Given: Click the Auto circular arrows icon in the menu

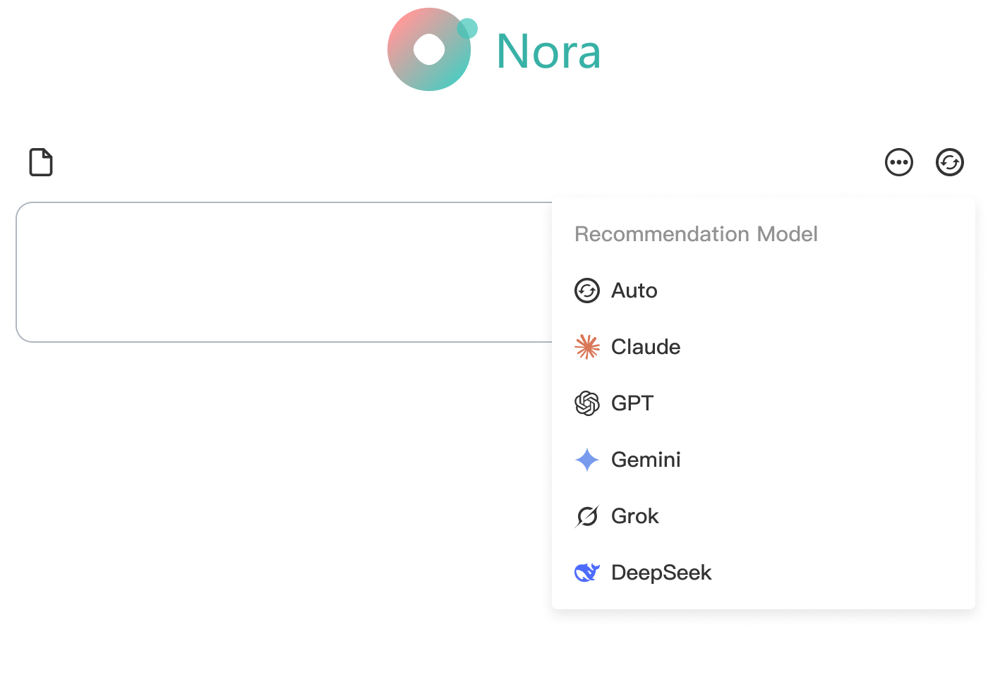Looking at the screenshot, I should [x=587, y=291].
